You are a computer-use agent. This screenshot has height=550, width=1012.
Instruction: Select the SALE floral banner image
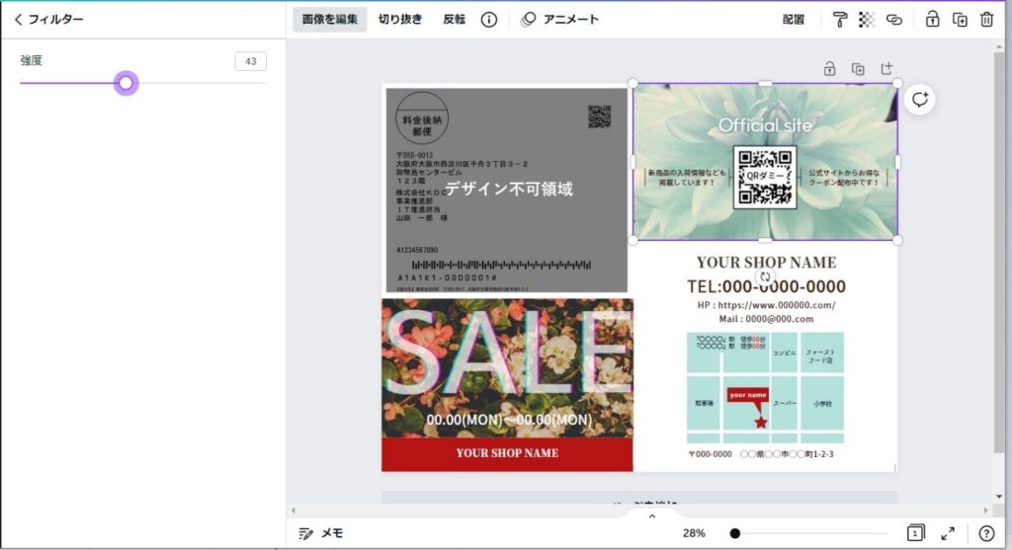tap(507, 368)
